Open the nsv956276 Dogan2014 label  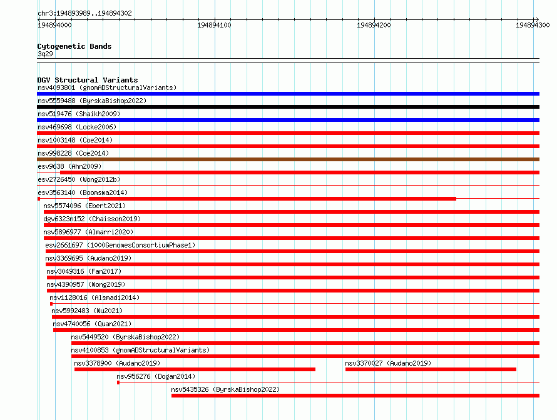click(x=156, y=376)
